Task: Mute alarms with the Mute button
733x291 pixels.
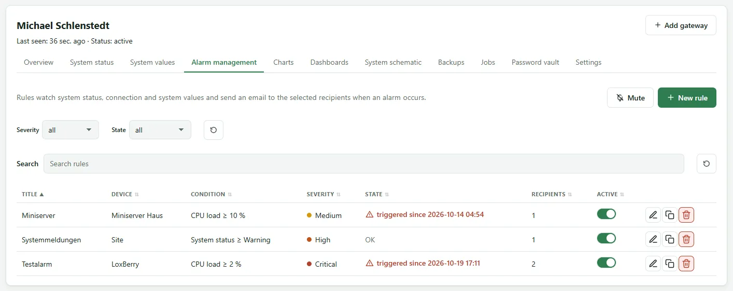Action: [630, 98]
